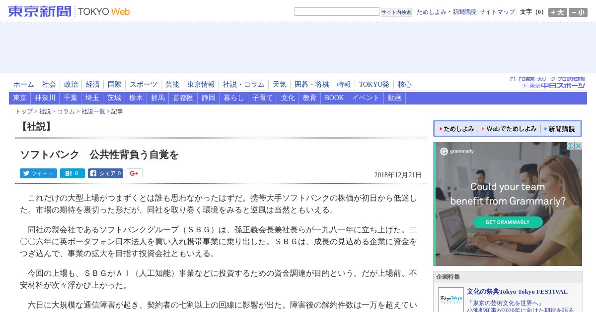This screenshot has width=596, height=312.
Task: Click the 社説・コラム breadcrumb link
Action: (x=57, y=112)
